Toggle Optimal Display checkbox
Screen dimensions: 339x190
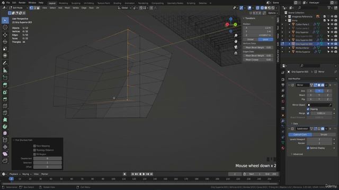tap(308, 148)
